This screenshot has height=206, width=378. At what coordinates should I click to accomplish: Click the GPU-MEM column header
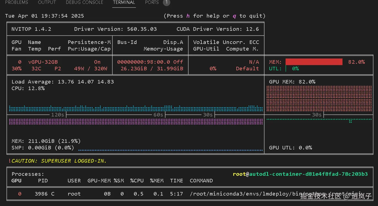pyautogui.click(x=99, y=181)
